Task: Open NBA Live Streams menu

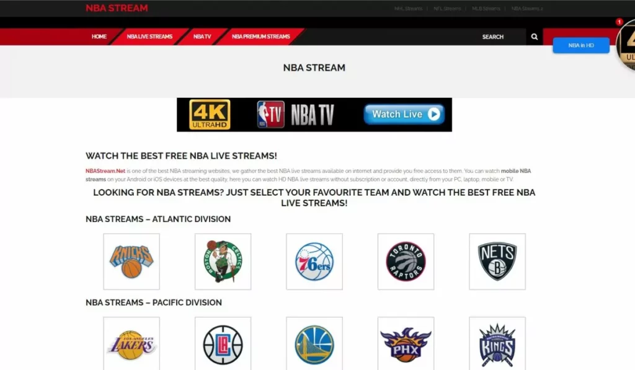Action: coord(149,37)
